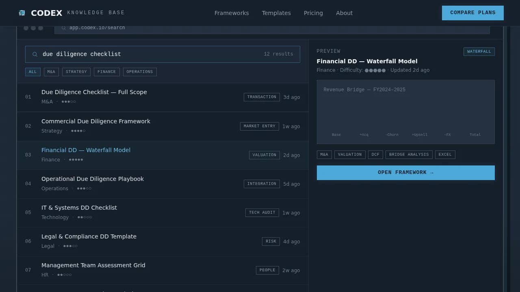Click the "PREVIEW" panel heading
The image size is (520, 292).
pos(329,52)
